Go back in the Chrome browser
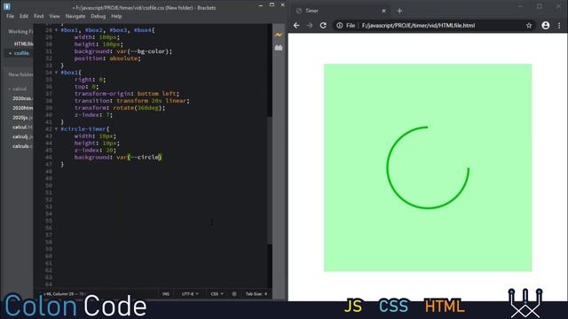The width and height of the screenshot is (568, 319). tap(296, 26)
